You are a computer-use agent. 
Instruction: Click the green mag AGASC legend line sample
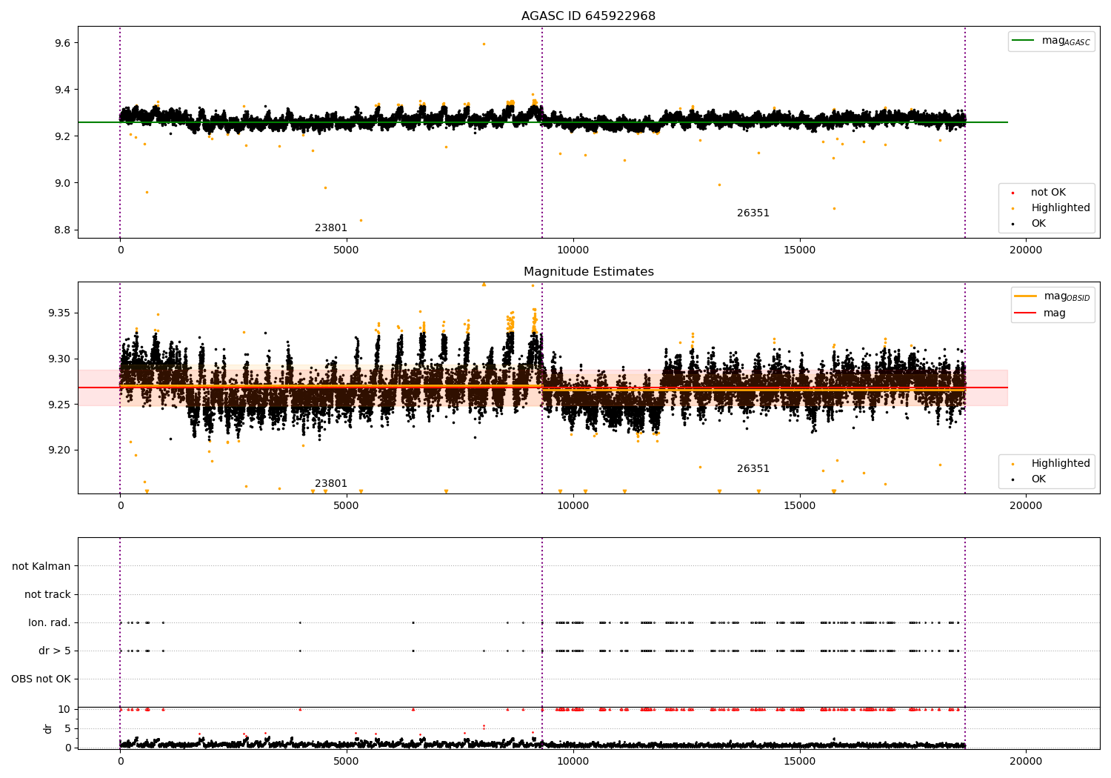click(1023, 41)
